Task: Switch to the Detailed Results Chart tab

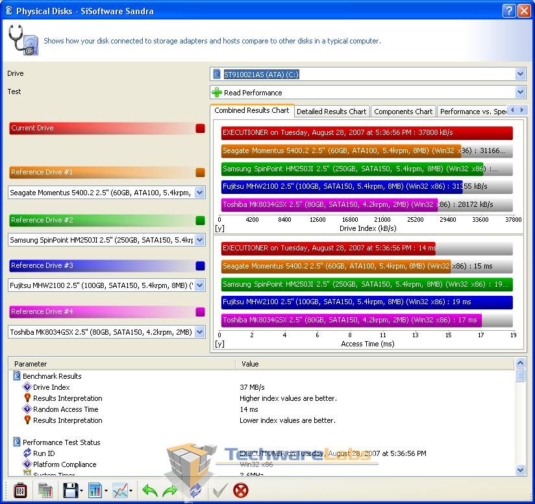Action: click(331, 112)
